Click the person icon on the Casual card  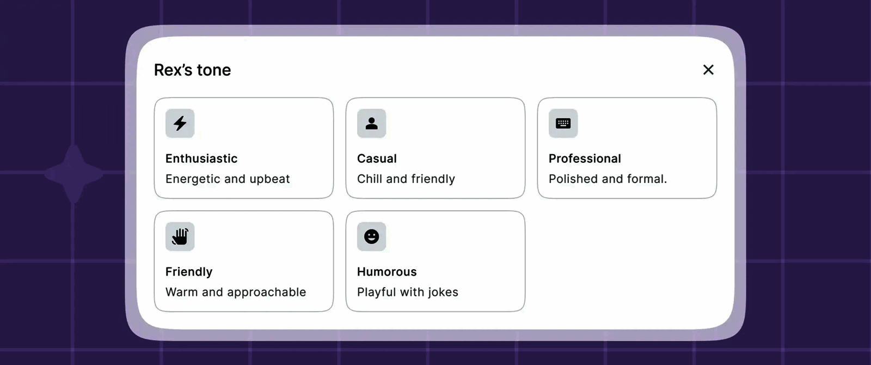[372, 124]
